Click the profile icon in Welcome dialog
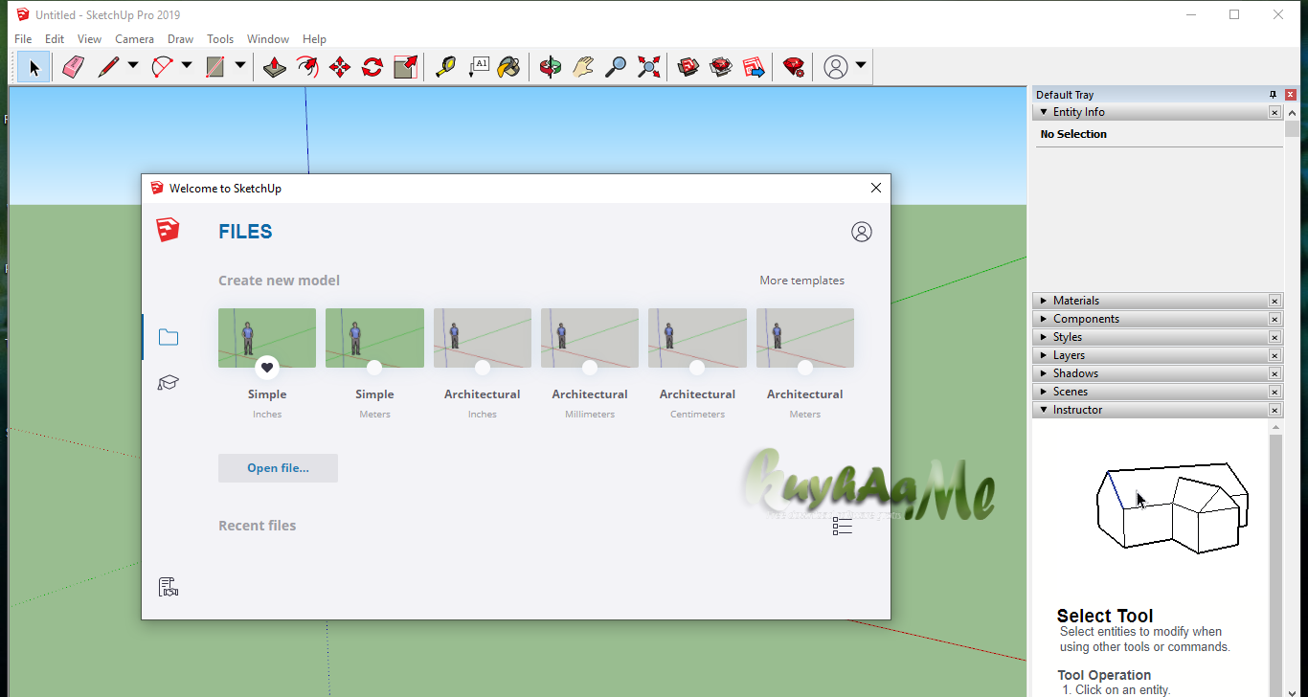Viewport: 1308px width, 697px height. click(862, 232)
